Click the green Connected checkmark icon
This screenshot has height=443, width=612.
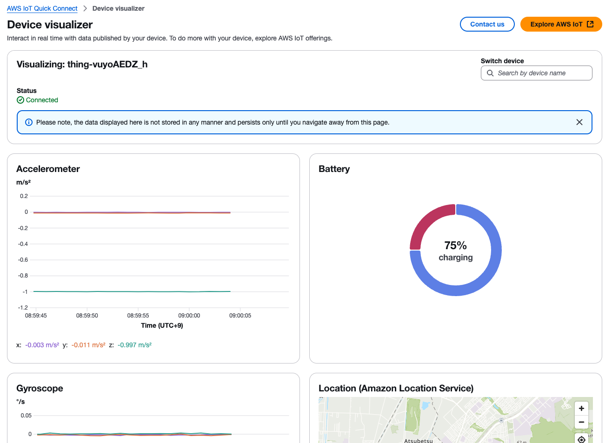pyautogui.click(x=20, y=100)
